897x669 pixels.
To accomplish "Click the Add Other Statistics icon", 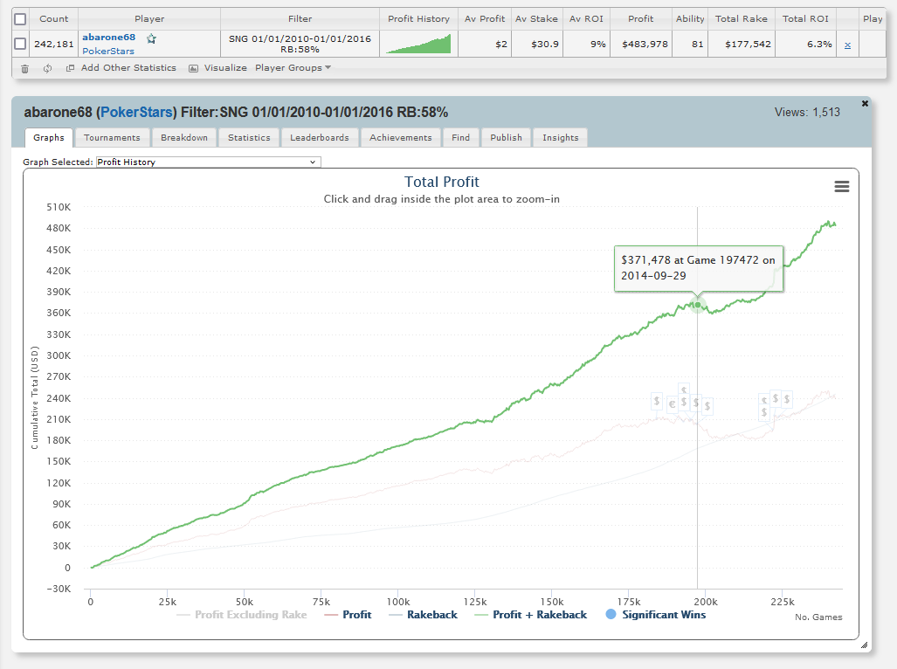I will pyautogui.click(x=70, y=68).
